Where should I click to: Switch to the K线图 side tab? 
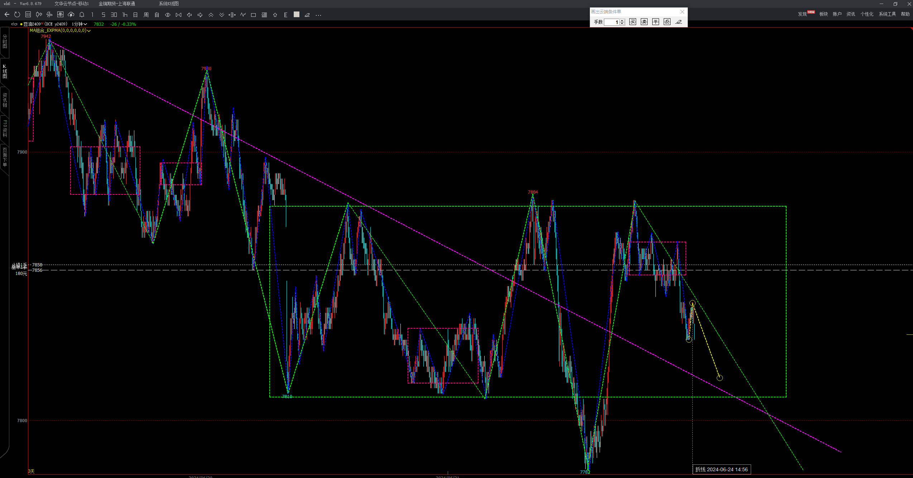coord(5,71)
